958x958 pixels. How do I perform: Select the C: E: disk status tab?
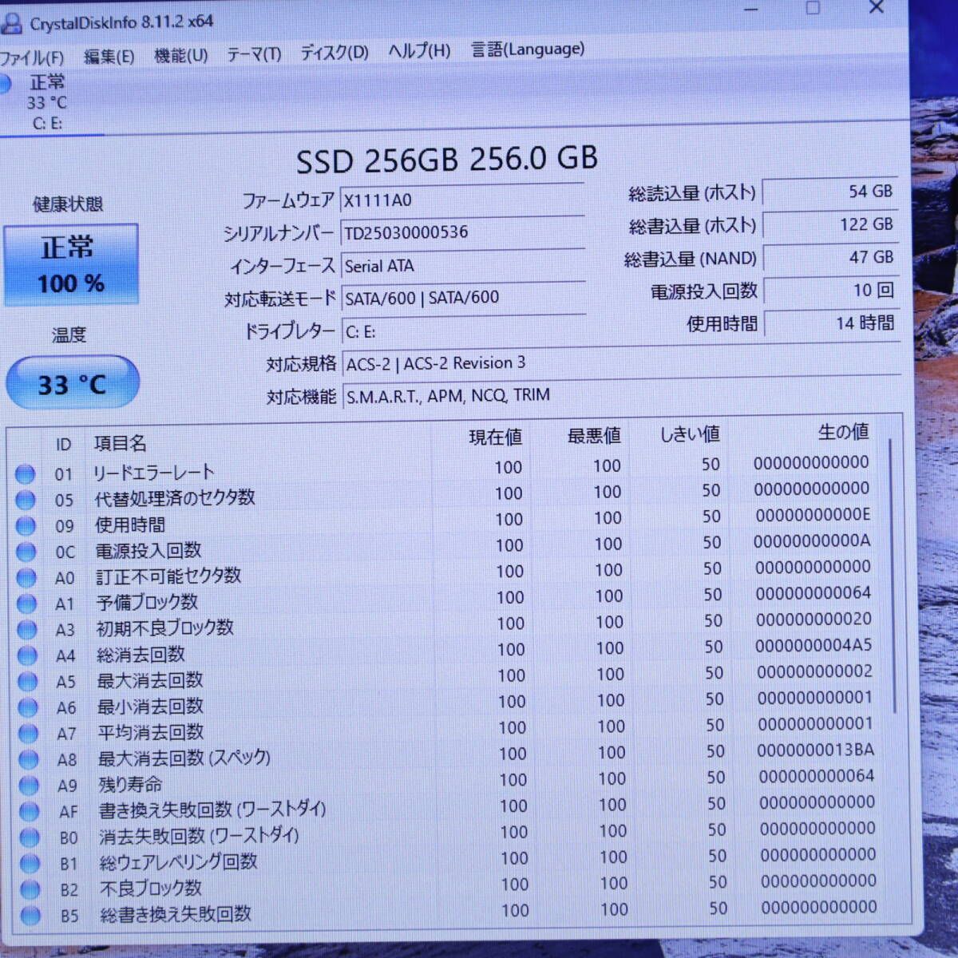tap(48, 102)
